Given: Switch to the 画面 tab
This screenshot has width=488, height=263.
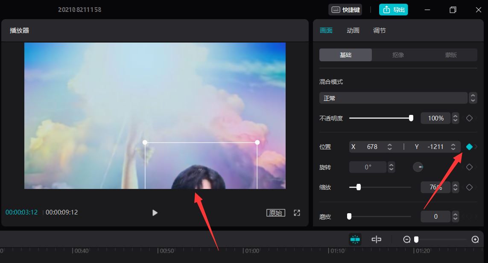Looking at the screenshot, I should [x=326, y=30].
